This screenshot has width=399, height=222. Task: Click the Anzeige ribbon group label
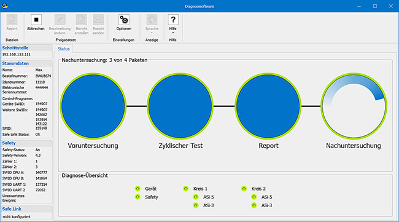[152, 40]
